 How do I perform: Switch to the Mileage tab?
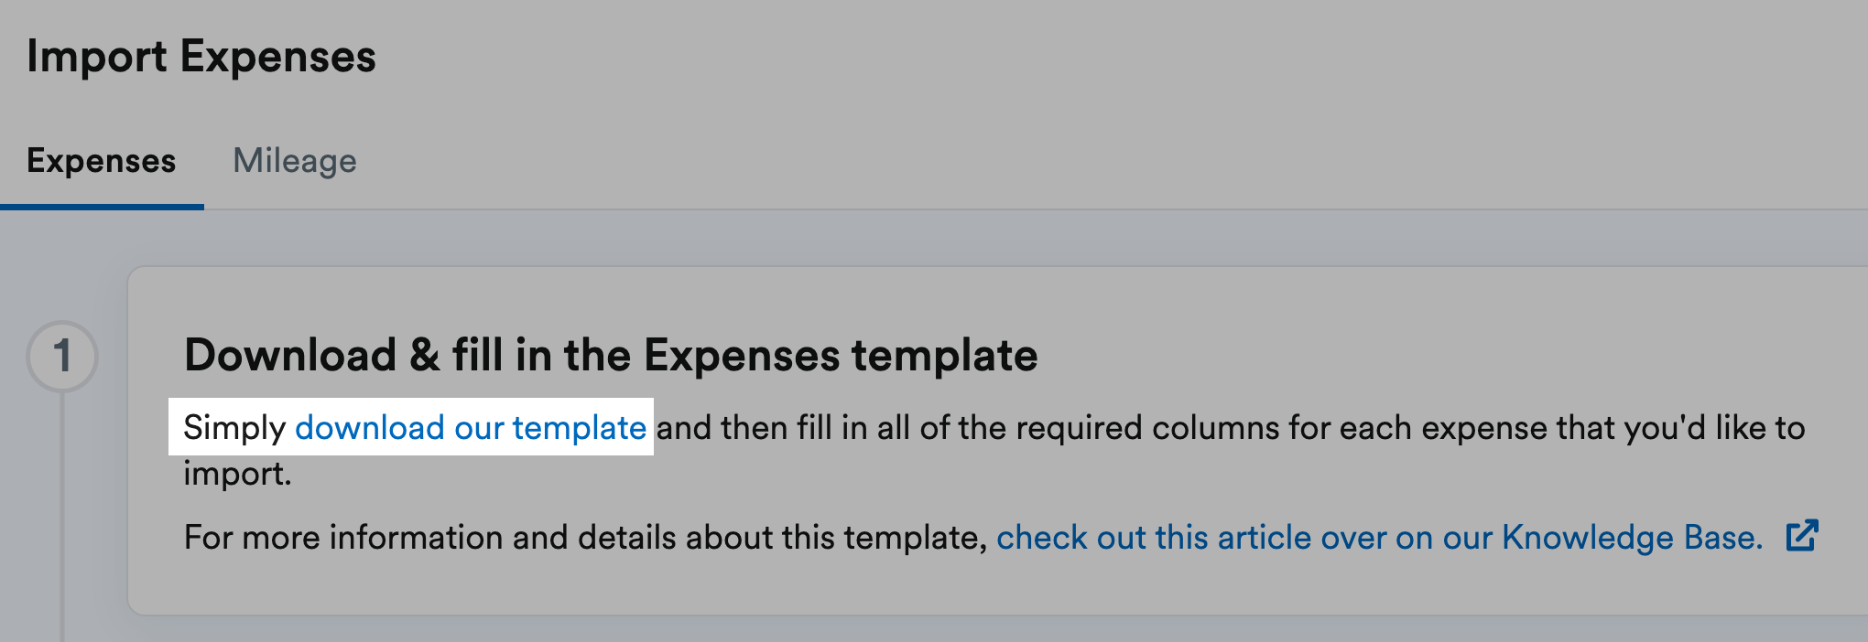click(x=295, y=161)
